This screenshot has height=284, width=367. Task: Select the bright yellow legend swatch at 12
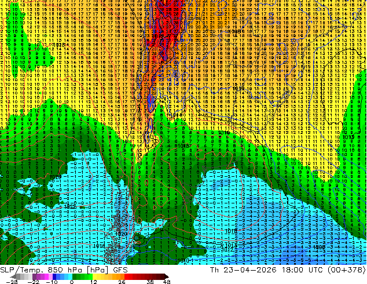coord(94,276)
